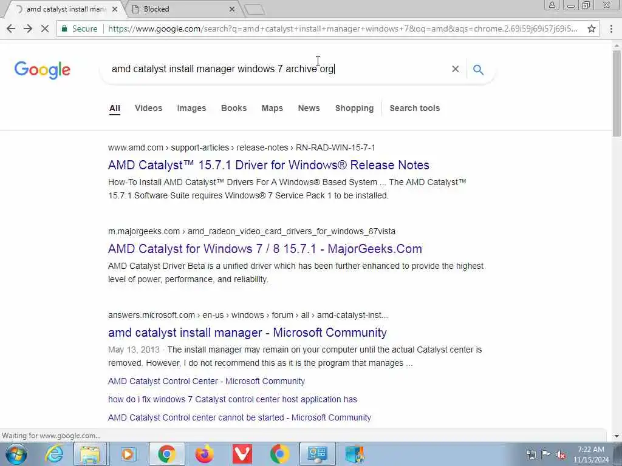
Task: Open AMD Catalyst Control Center - Microsoft Community sublink
Action: click(x=207, y=381)
